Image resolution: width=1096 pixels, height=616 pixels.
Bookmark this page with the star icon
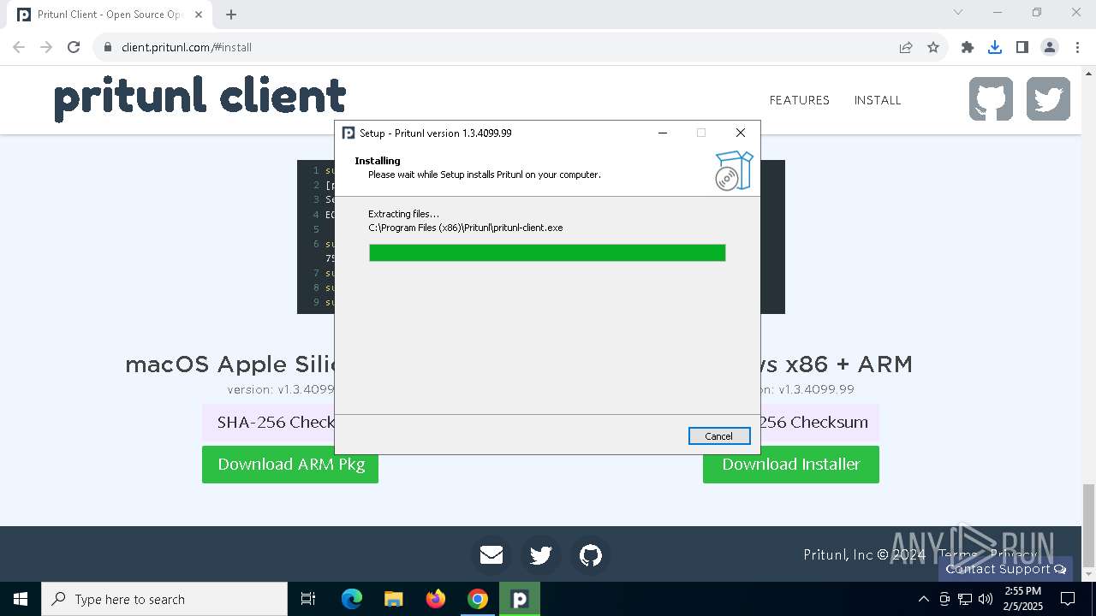click(933, 48)
